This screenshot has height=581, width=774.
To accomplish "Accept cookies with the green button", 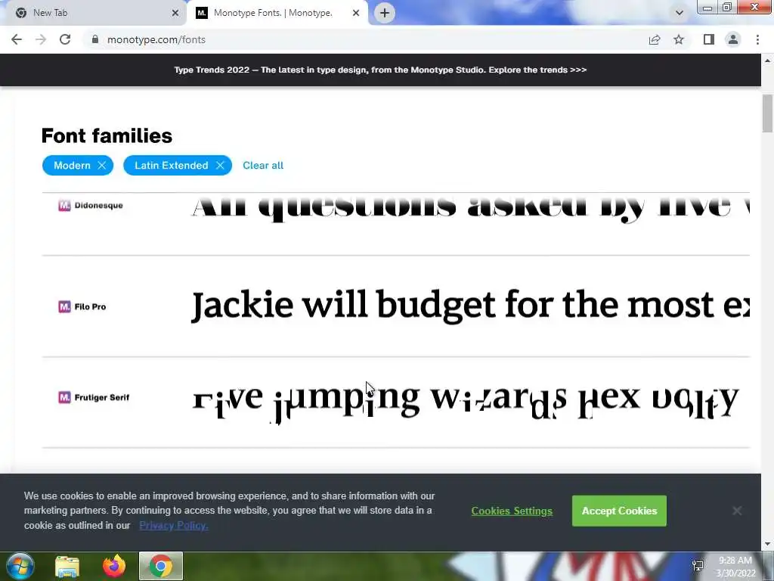I will [x=619, y=511].
